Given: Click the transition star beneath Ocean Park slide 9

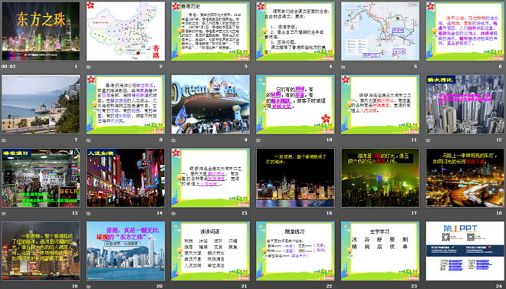Looking at the screenshot, I should pyautogui.click(x=173, y=140).
